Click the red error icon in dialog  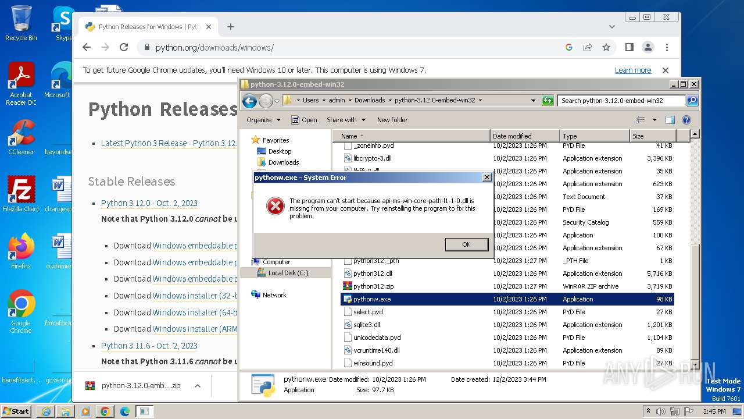pyautogui.click(x=275, y=206)
